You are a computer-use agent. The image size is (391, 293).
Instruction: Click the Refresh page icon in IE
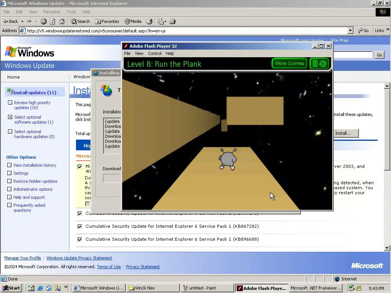click(x=53, y=21)
